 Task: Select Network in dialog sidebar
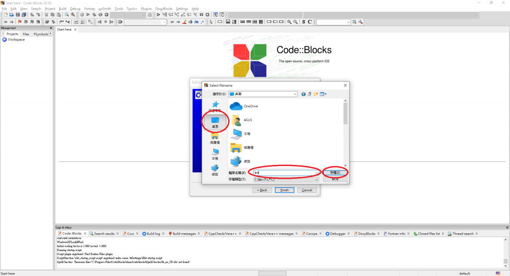click(x=215, y=170)
